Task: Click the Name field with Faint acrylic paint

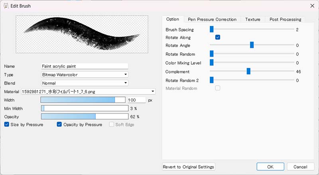Action: (85, 66)
